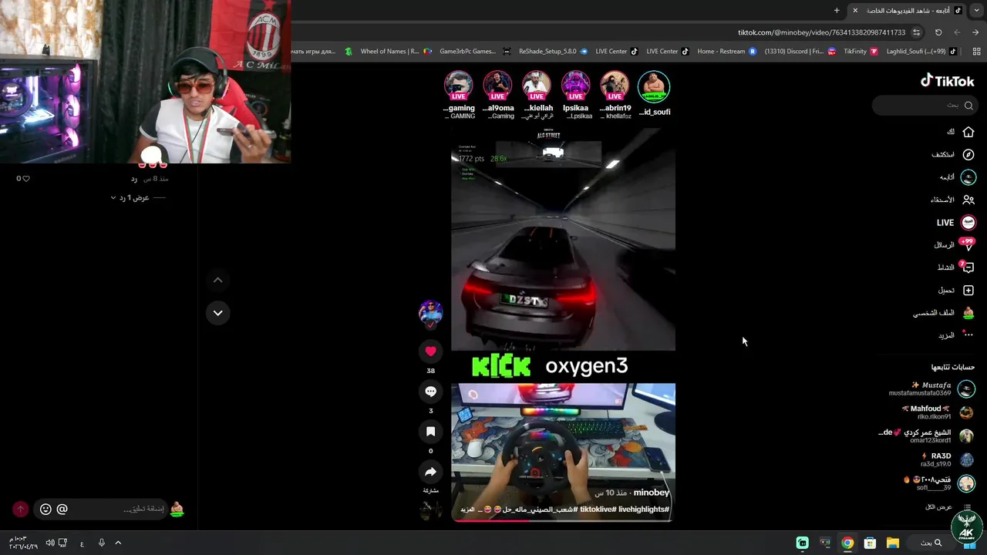Open File Explorer from the taskbar
The height and width of the screenshot is (555, 987).
click(892, 543)
